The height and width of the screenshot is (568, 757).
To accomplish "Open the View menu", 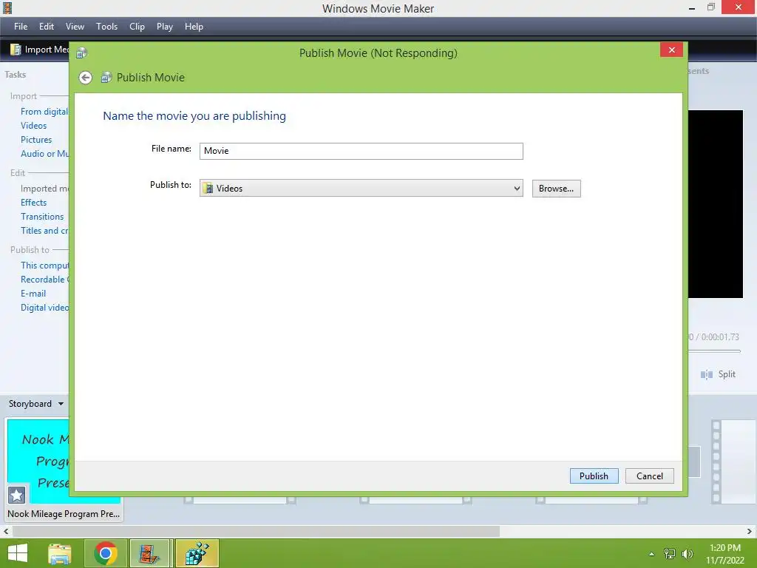I will click(x=75, y=27).
